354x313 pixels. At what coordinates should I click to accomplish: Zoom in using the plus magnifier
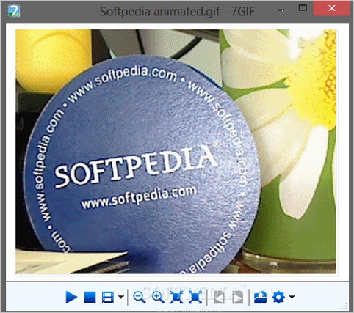[x=158, y=297]
